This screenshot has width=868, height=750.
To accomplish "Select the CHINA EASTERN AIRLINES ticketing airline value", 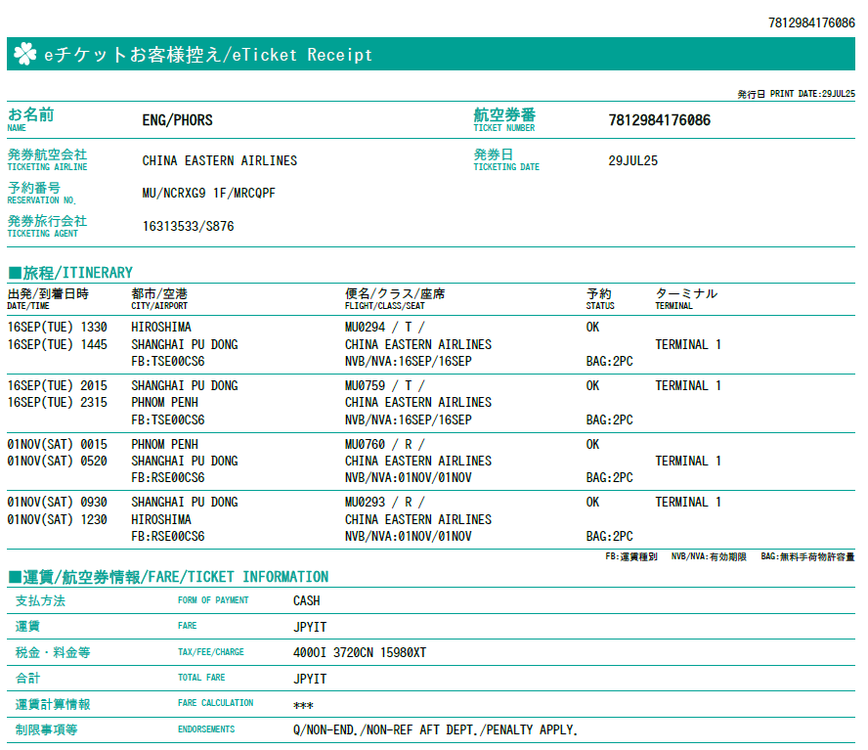I will (219, 160).
